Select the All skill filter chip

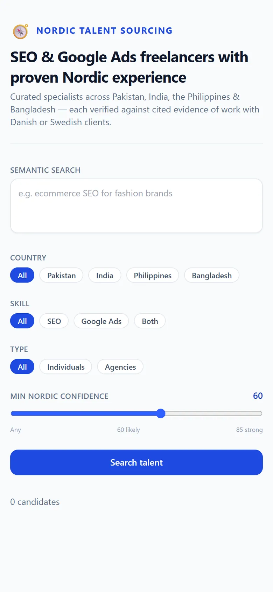tap(22, 321)
